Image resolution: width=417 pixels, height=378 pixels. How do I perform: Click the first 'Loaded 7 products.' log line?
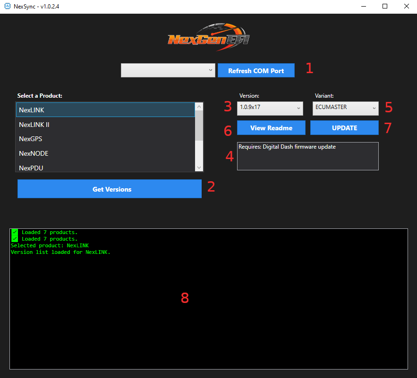[44, 232]
